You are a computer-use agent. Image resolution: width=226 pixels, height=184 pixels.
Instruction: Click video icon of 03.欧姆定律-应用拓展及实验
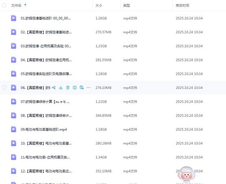[x=14, y=46]
